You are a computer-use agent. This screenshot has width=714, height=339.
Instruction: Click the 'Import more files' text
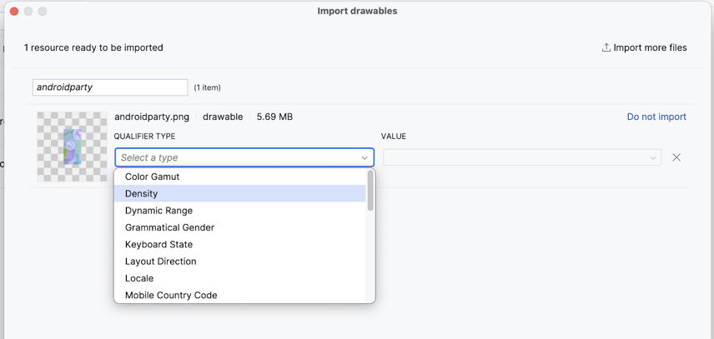pos(650,47)
